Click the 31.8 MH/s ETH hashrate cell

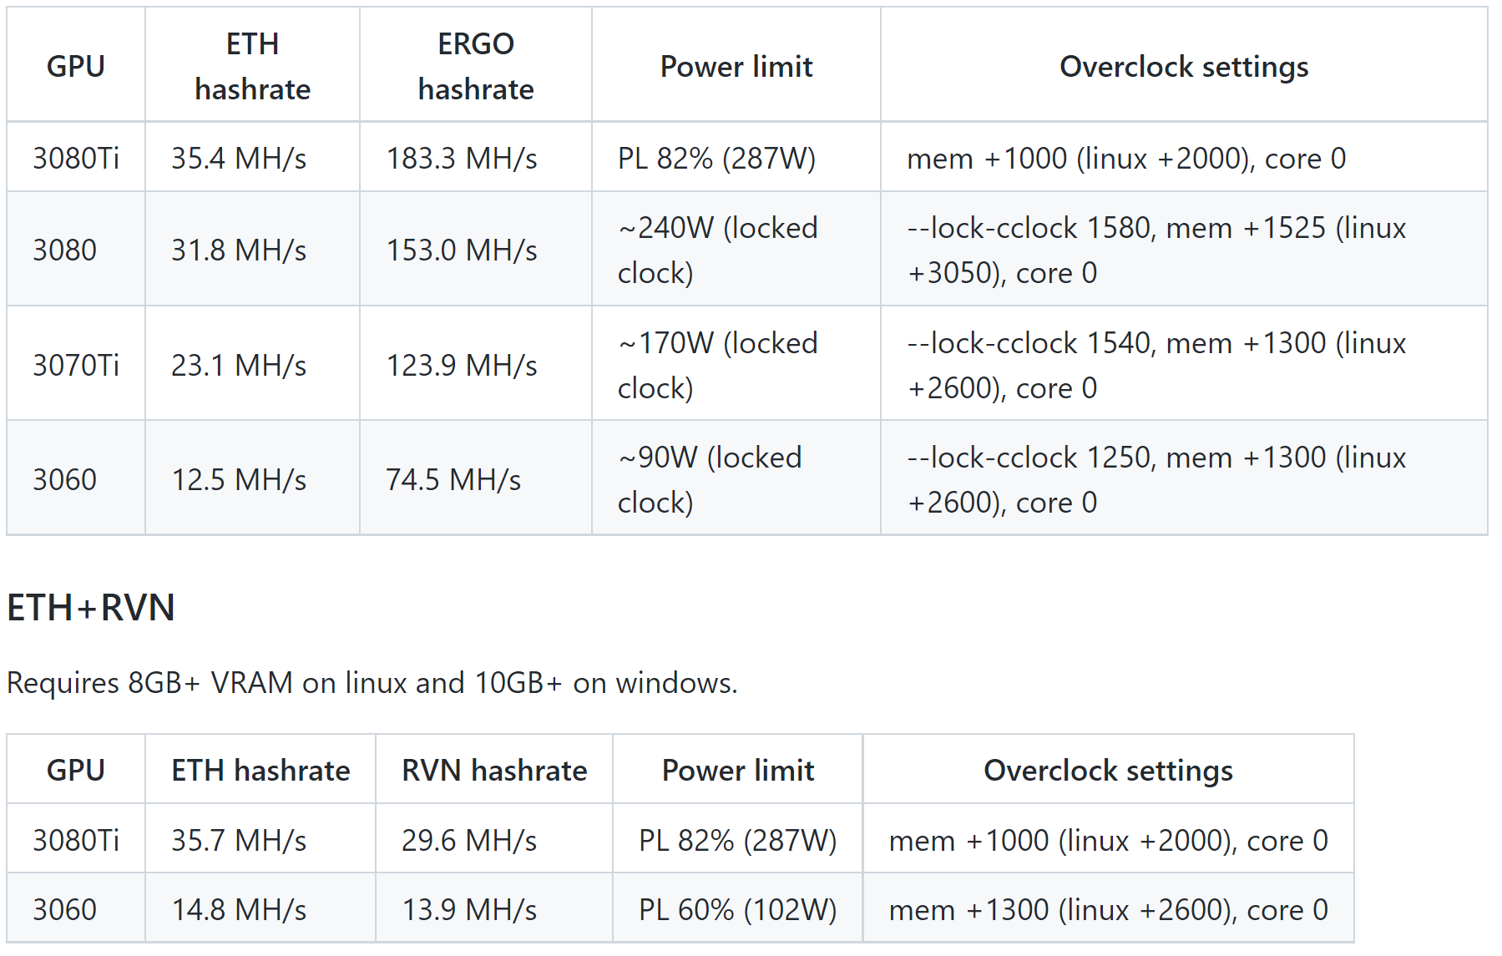(252, 250)
